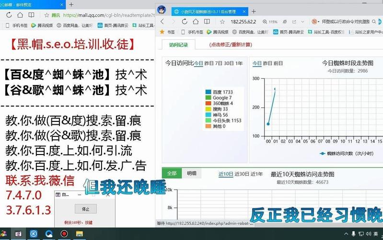Click Sogou S search engine icon
This screenshot has width=383, height=240.
coord(314,22)
